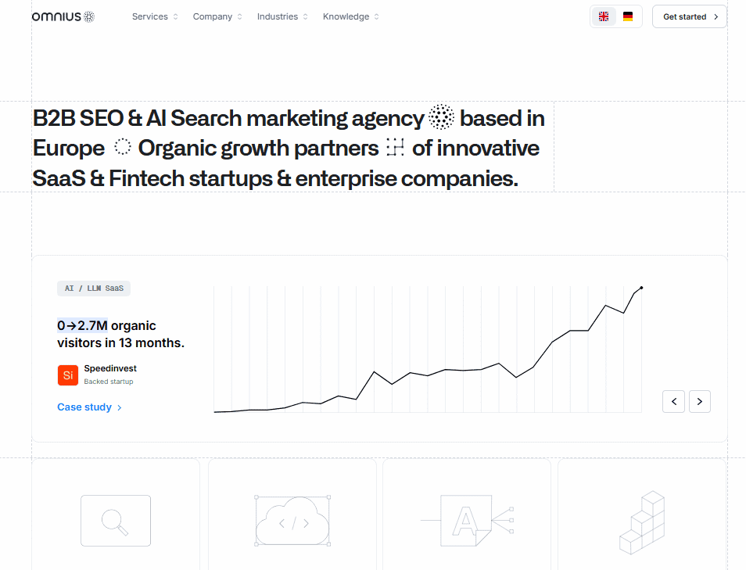Open the Company dropdown menu

(217, 16)
